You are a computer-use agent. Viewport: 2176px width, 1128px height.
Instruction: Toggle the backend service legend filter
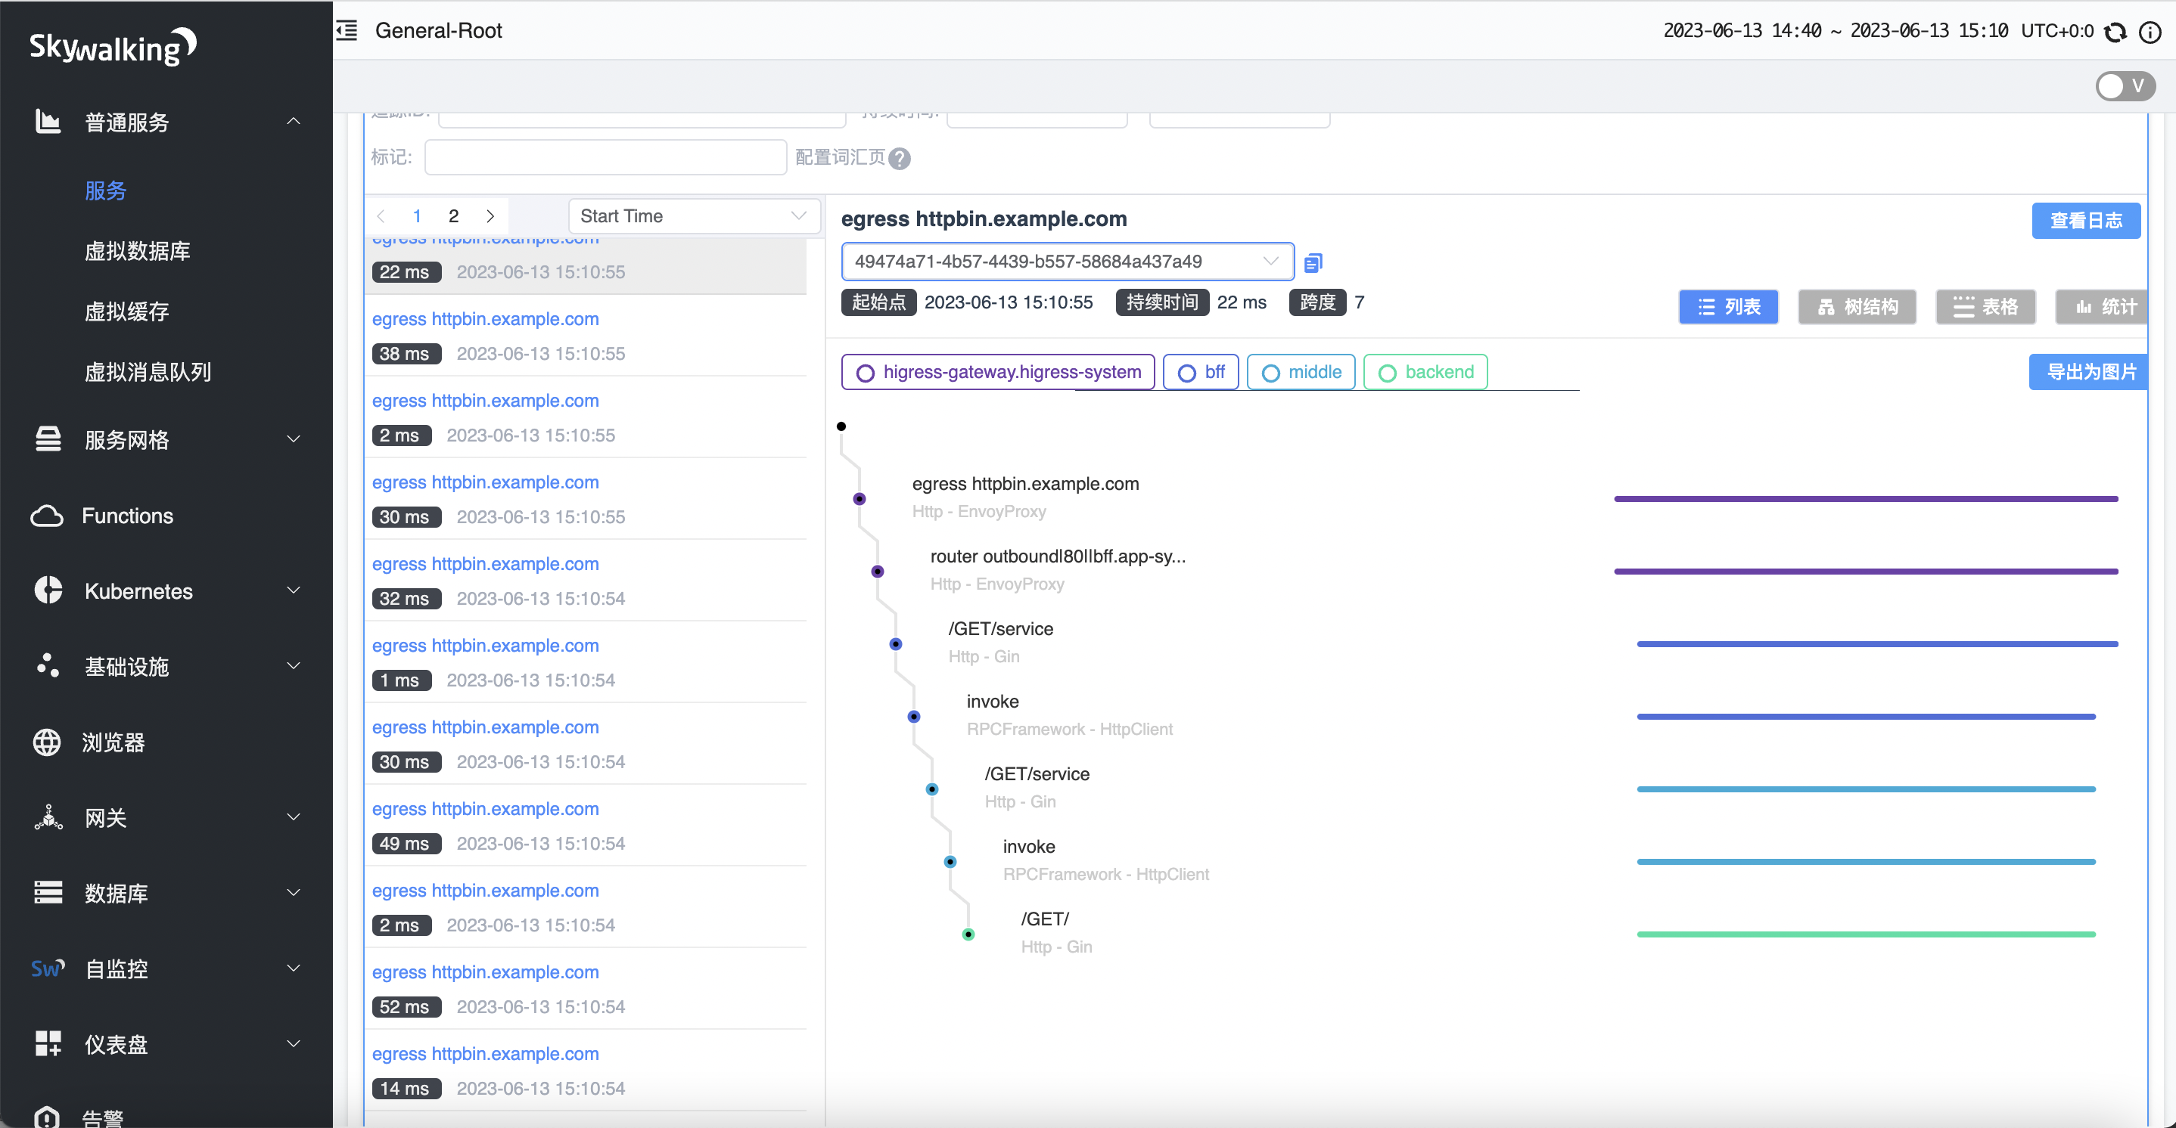[x=1425, y=372]
